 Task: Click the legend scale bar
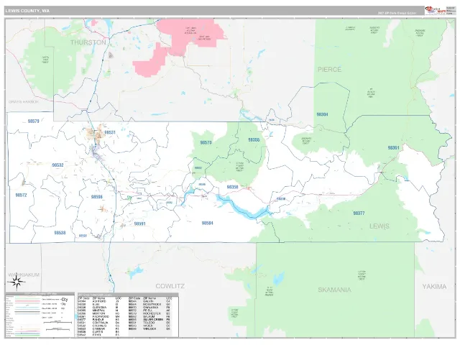click(57, 323)
